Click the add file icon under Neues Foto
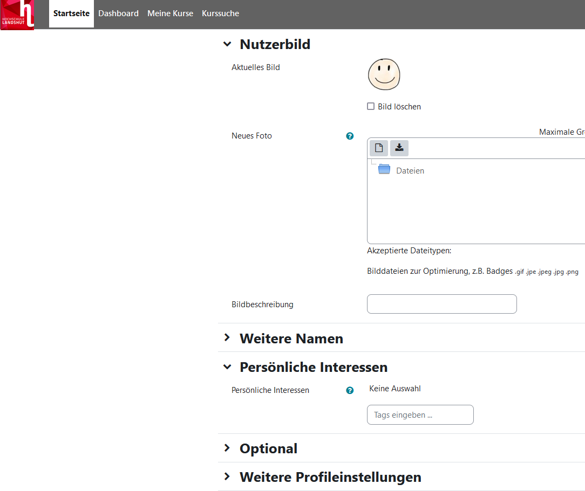Image resolution: width=585 pixels, height=491 pixels. (x=379, y=148)
